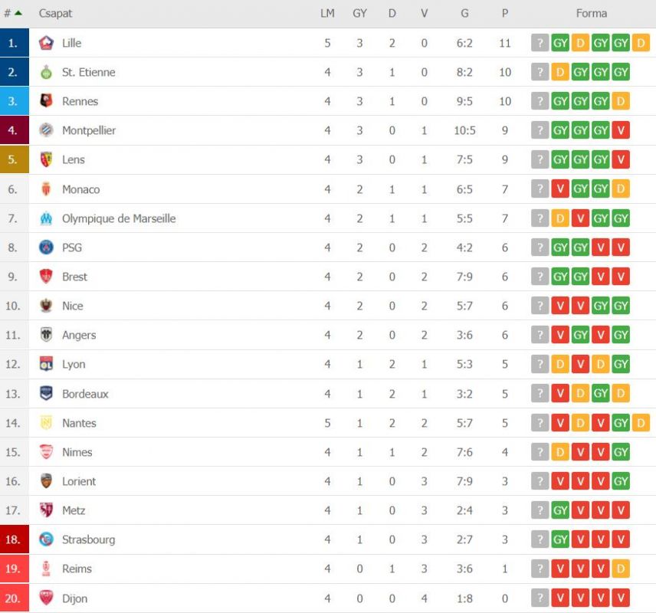Open the Olympique de Marseille crest icon
This screenshot has width=656, height=613.
[x=46, y=218]
